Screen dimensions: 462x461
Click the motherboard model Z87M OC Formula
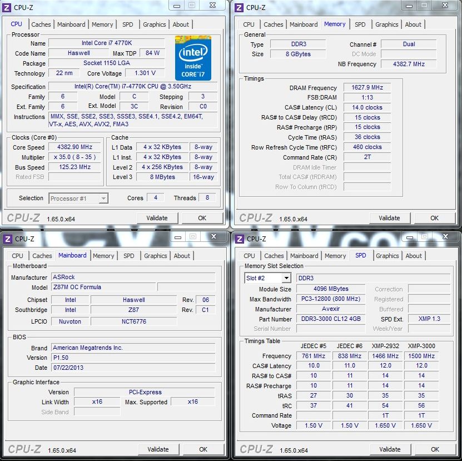(x=104, y=287)
